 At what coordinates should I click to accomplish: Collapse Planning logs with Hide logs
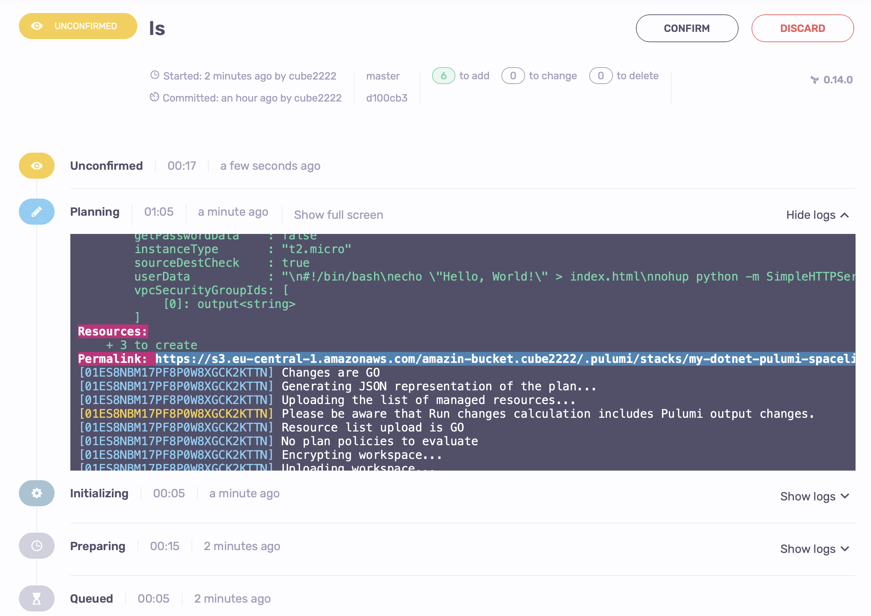click(817, 215)
